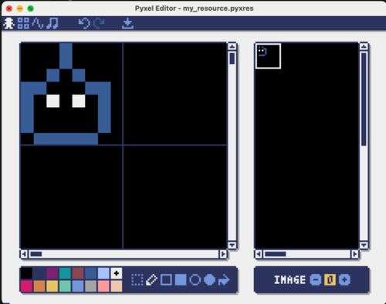Switch to the Tilemap Editor icon
Viewport: 386px width, 304px height.
pos(23,23)
